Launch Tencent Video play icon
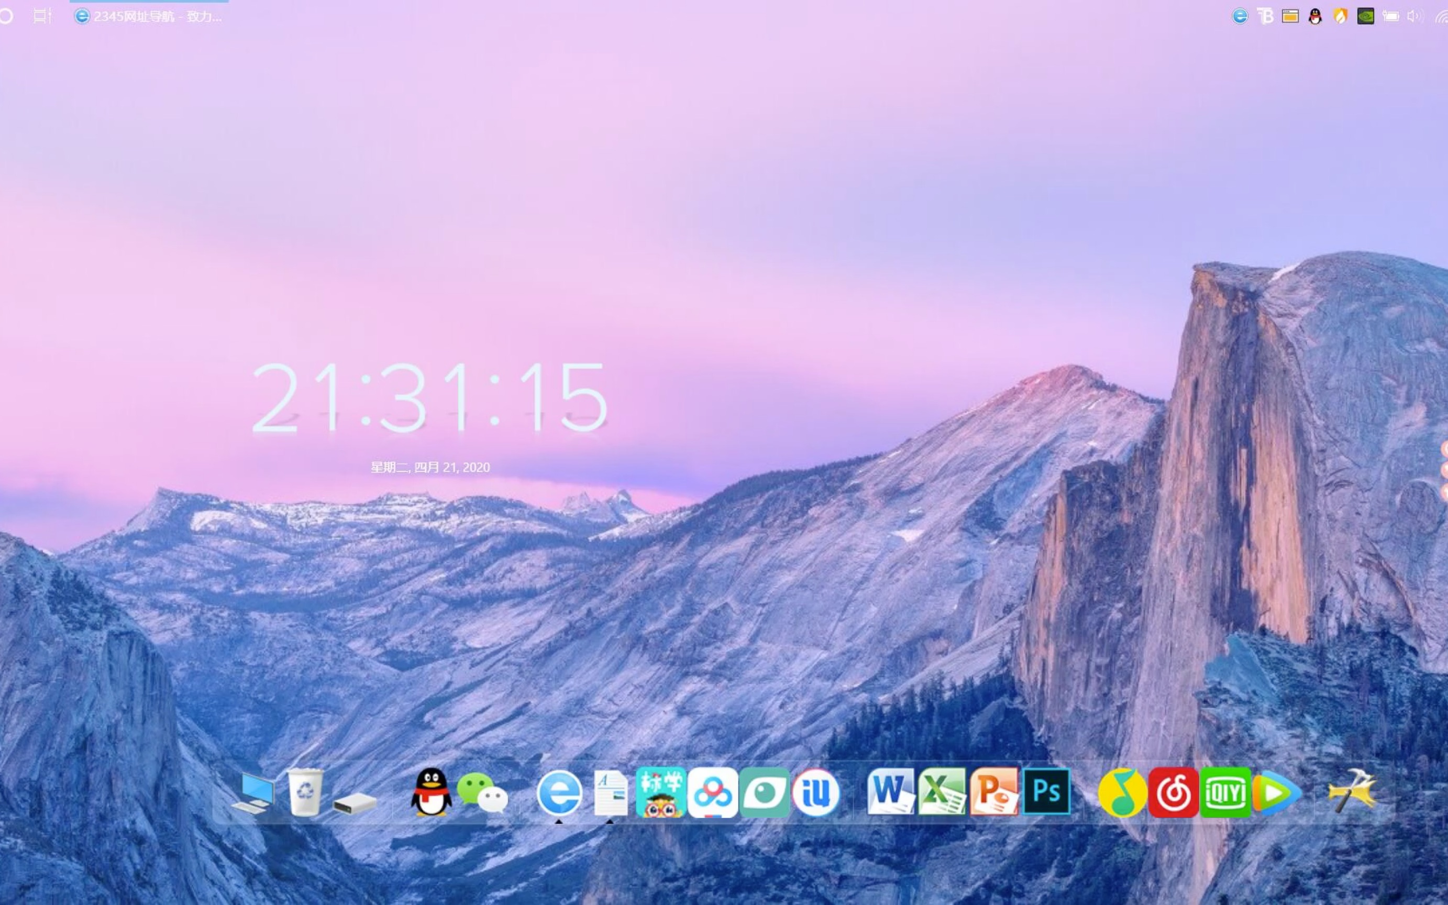 (1276, 792)
